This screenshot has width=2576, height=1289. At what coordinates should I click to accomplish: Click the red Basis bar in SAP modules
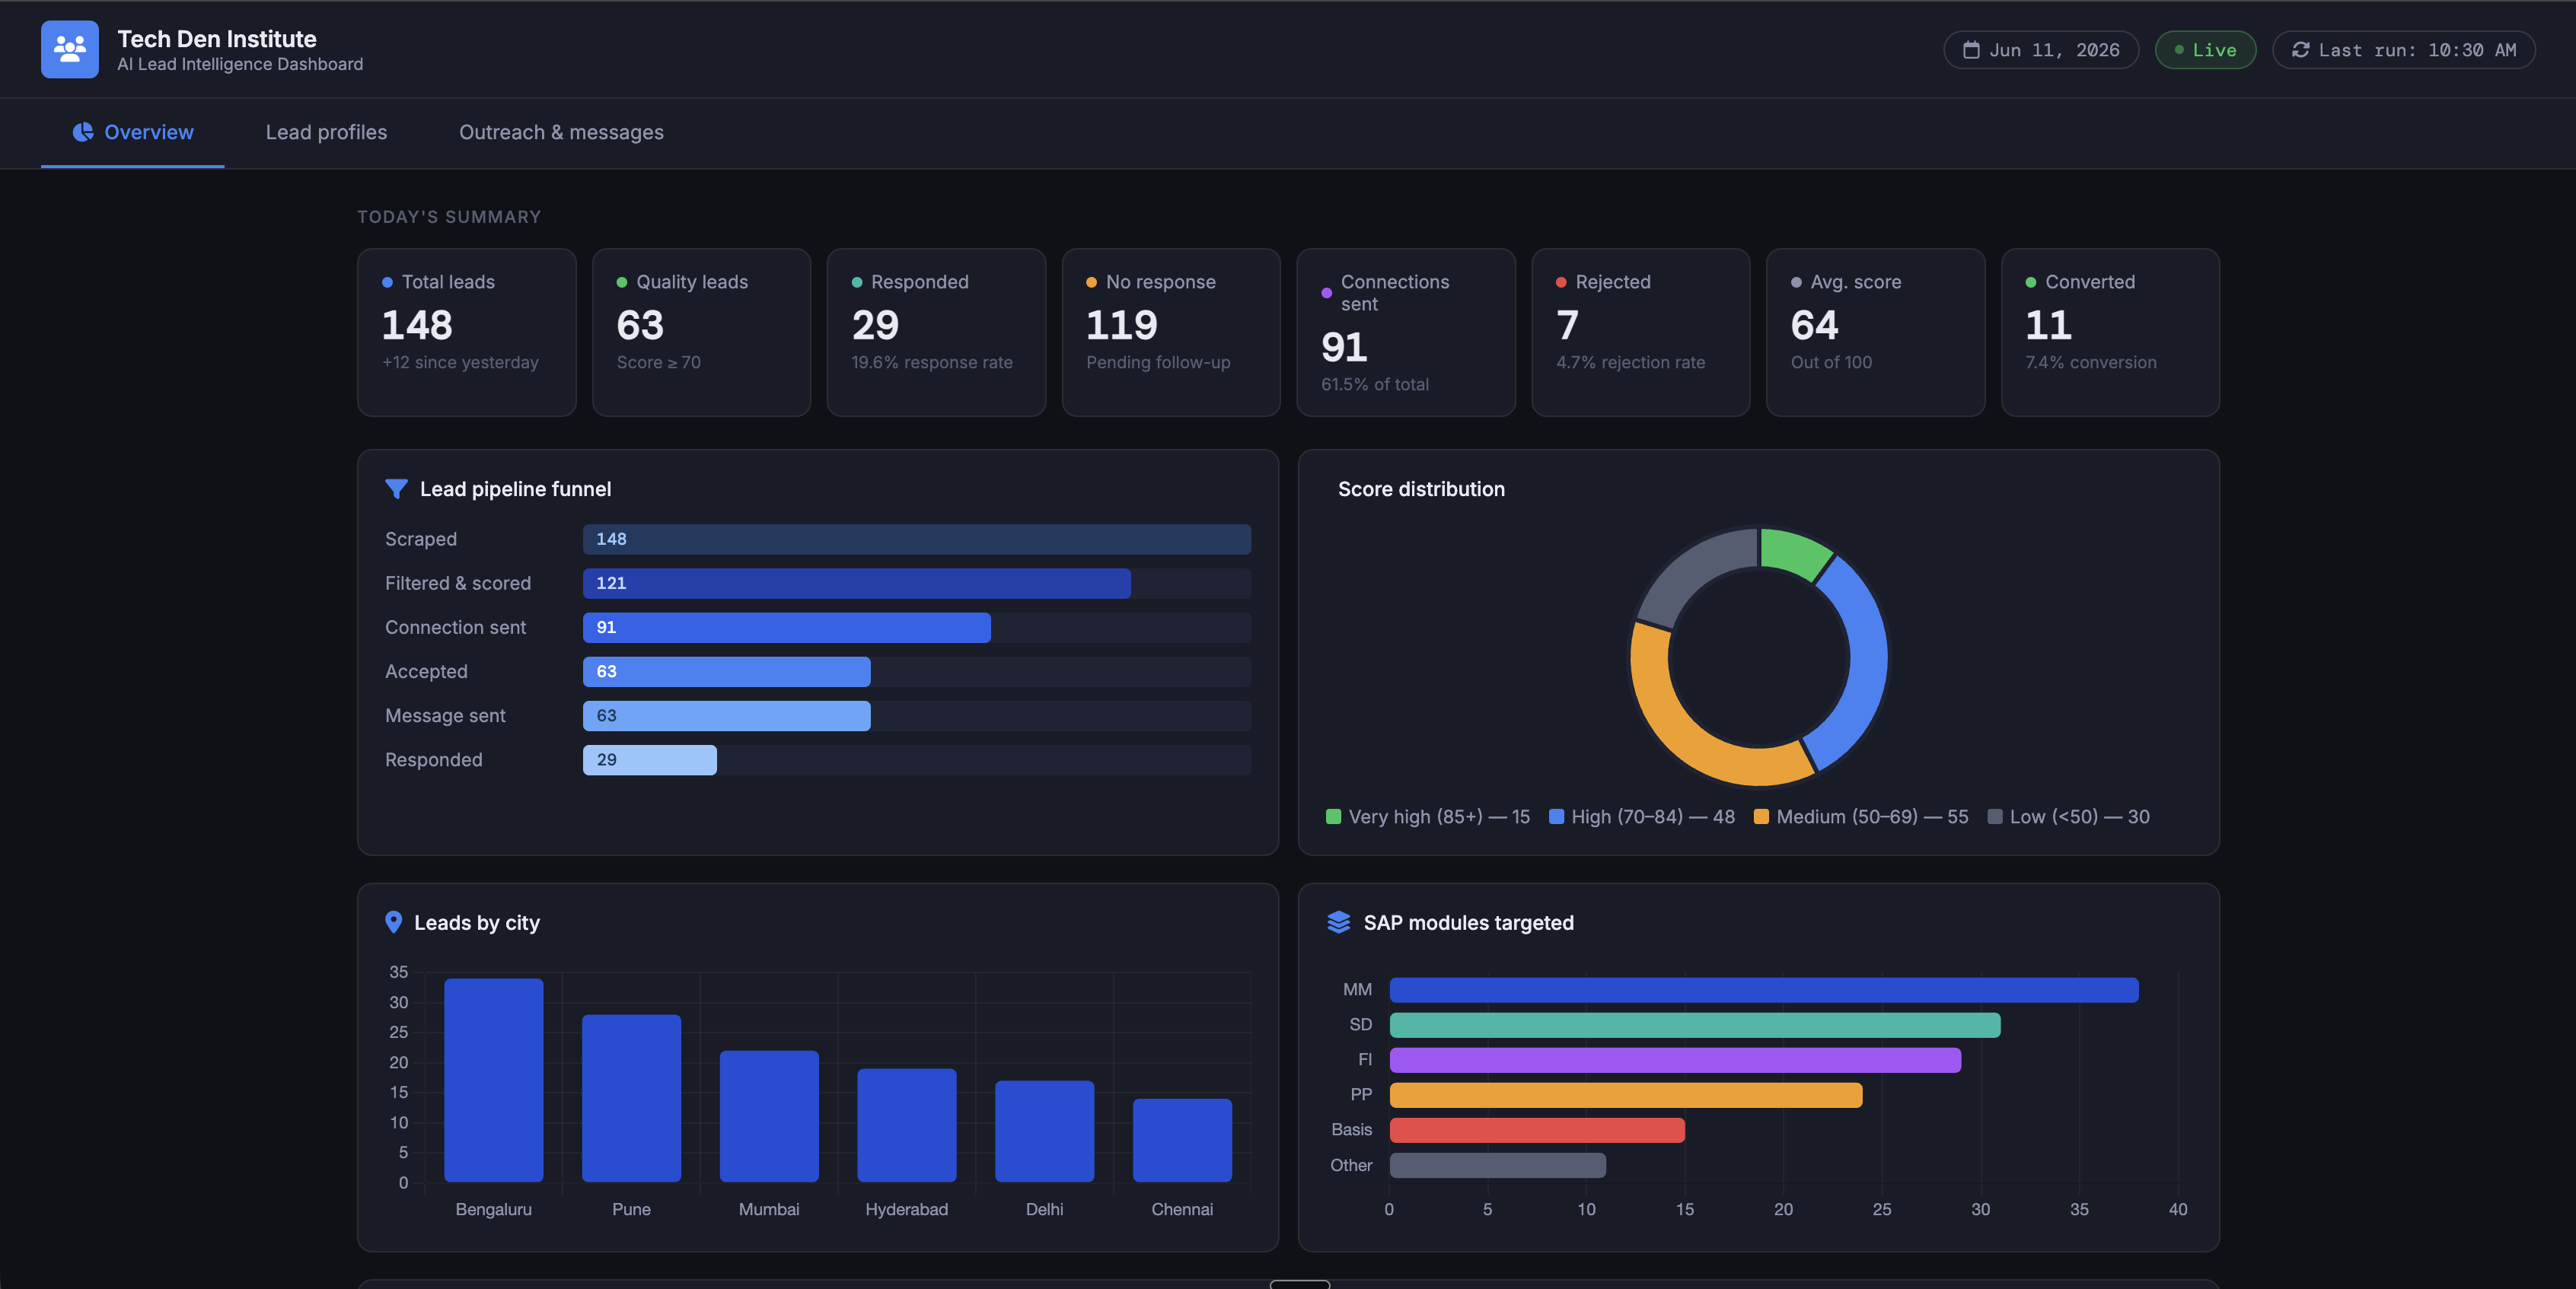pyautogui.click(x=1537, y=1130)
